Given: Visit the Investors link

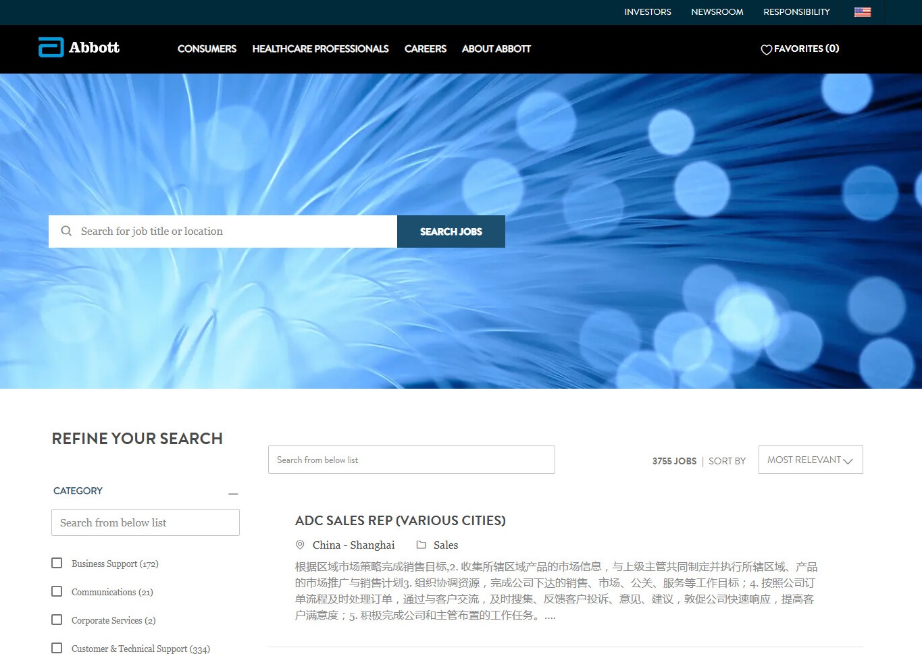Looking at the screenshot, I should tap(647, 12).
